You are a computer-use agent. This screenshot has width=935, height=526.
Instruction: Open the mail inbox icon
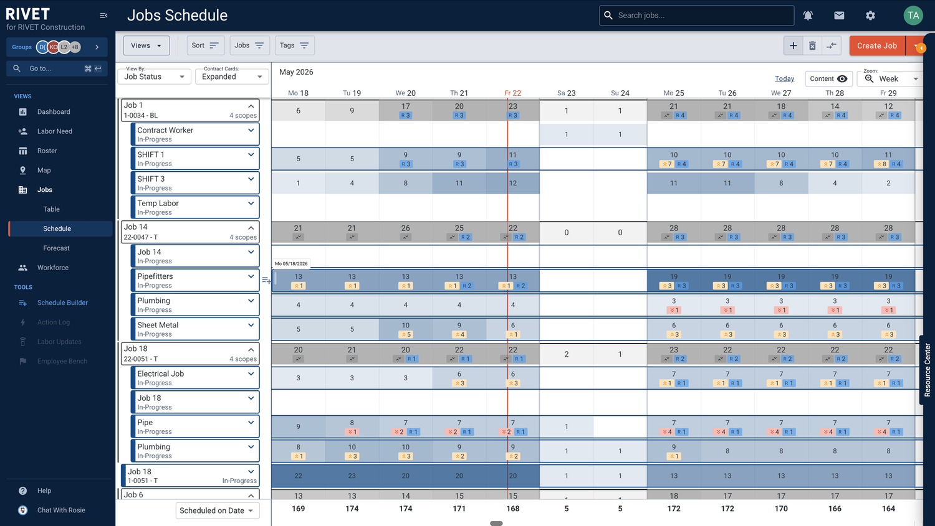pos(839,16)
